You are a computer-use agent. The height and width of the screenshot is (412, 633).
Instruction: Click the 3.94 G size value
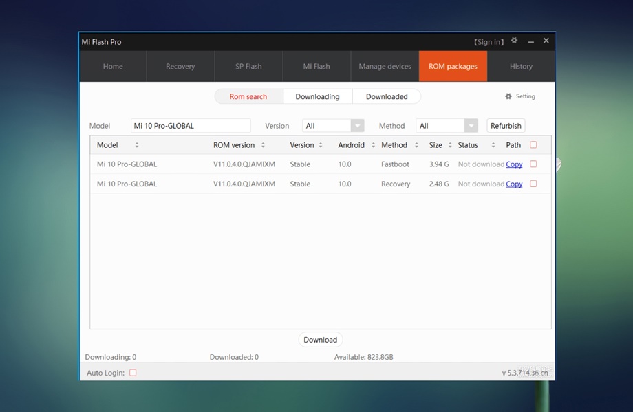(x=439, y=164)
